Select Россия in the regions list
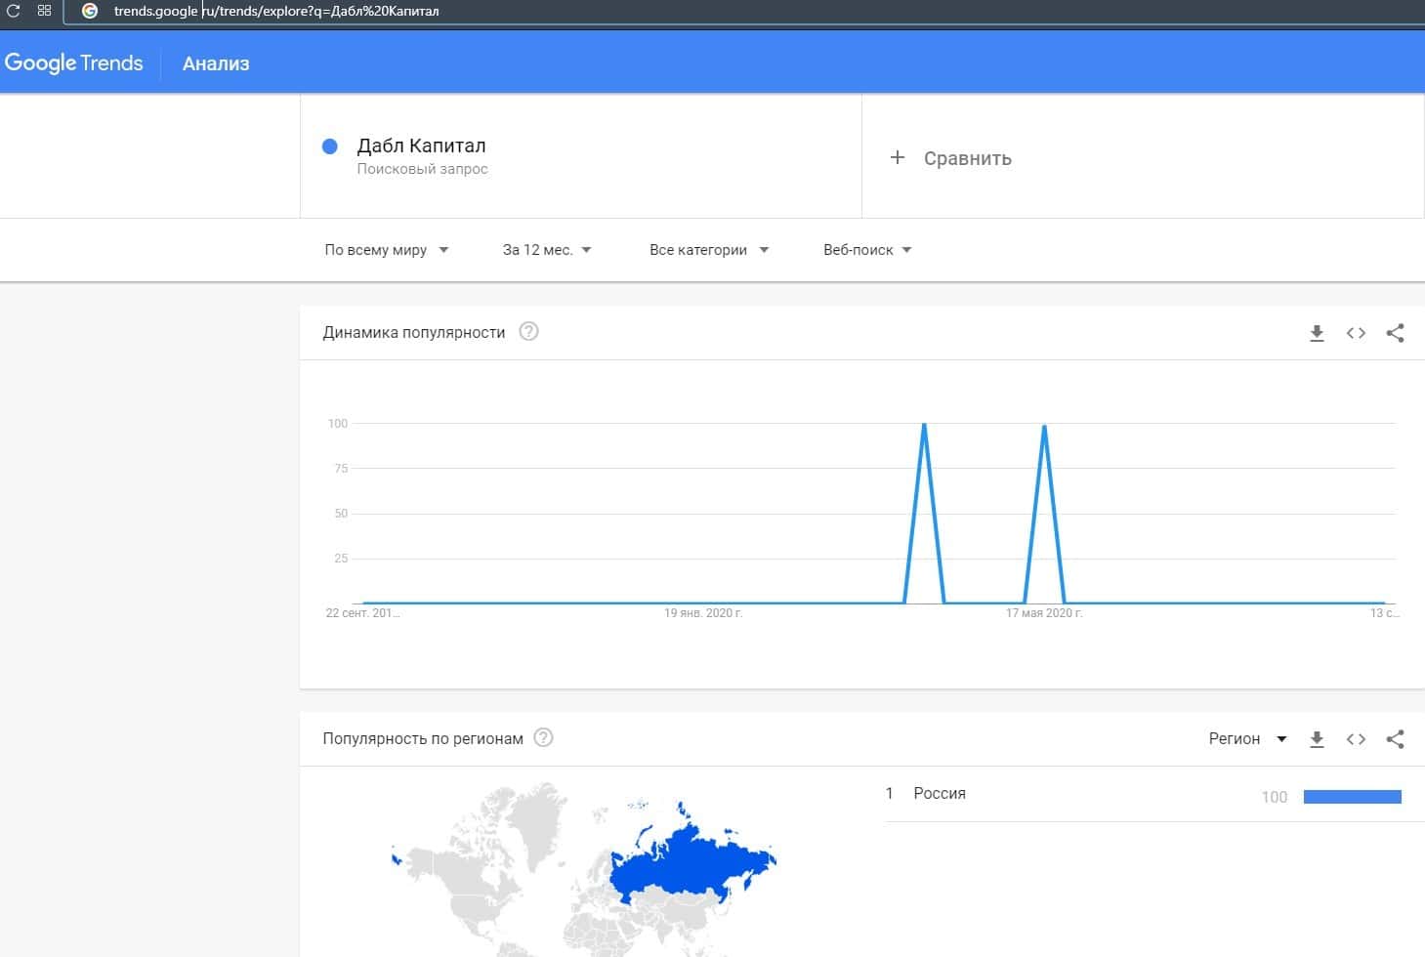This screenshot has height=957, width=1425. (940, 794)
